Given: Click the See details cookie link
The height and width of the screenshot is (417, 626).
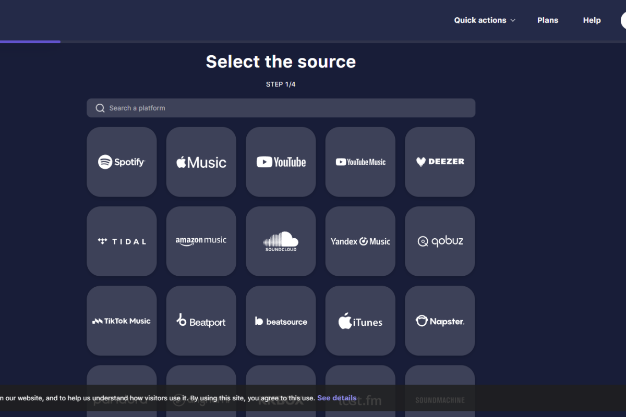Looking at the screenshot, I should click(336, 398).
